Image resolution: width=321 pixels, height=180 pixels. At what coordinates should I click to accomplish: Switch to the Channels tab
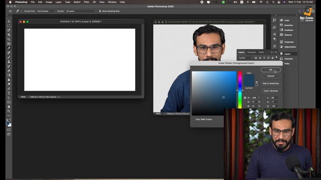pos(251,52)
